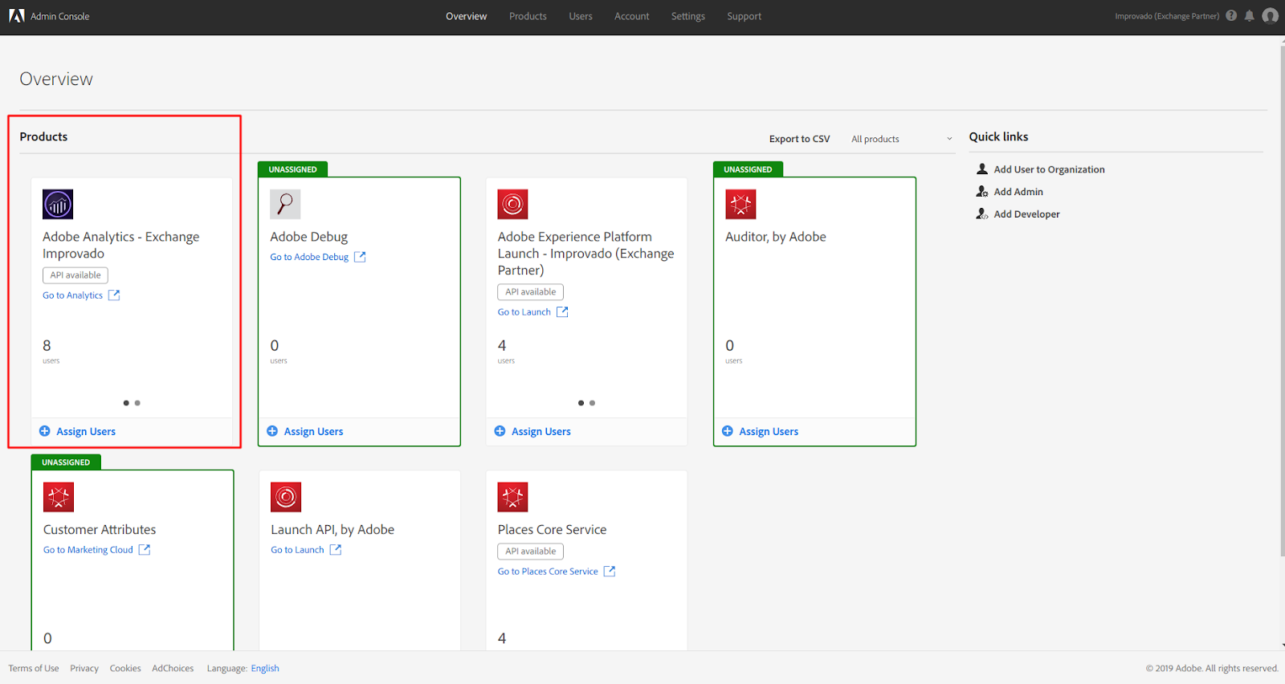Click Go to Places Core Service link
The width and height of the screenshot is (1285, 684).
click(548, 572)
